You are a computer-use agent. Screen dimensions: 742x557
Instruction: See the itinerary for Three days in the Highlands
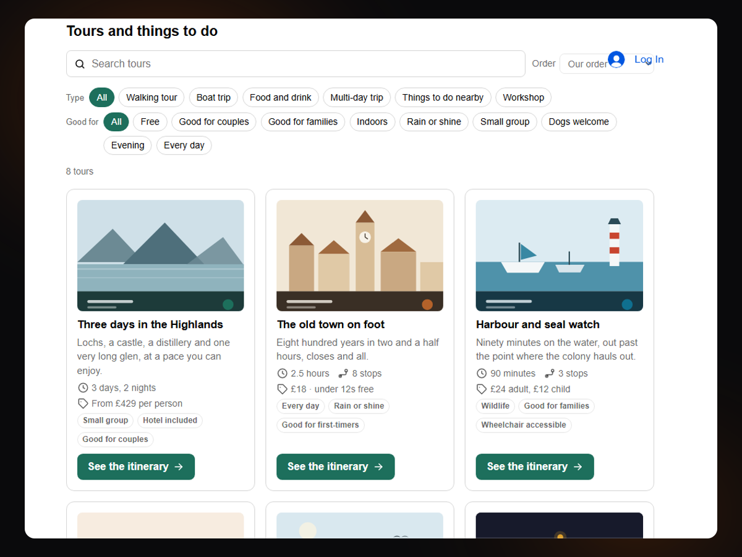pos(136,467)
